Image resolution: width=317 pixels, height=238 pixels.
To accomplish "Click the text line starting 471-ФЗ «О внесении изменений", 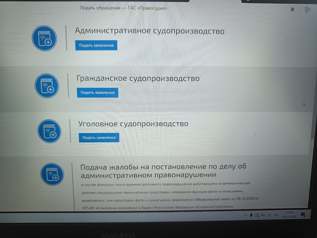I will click(x=157, y=207).
